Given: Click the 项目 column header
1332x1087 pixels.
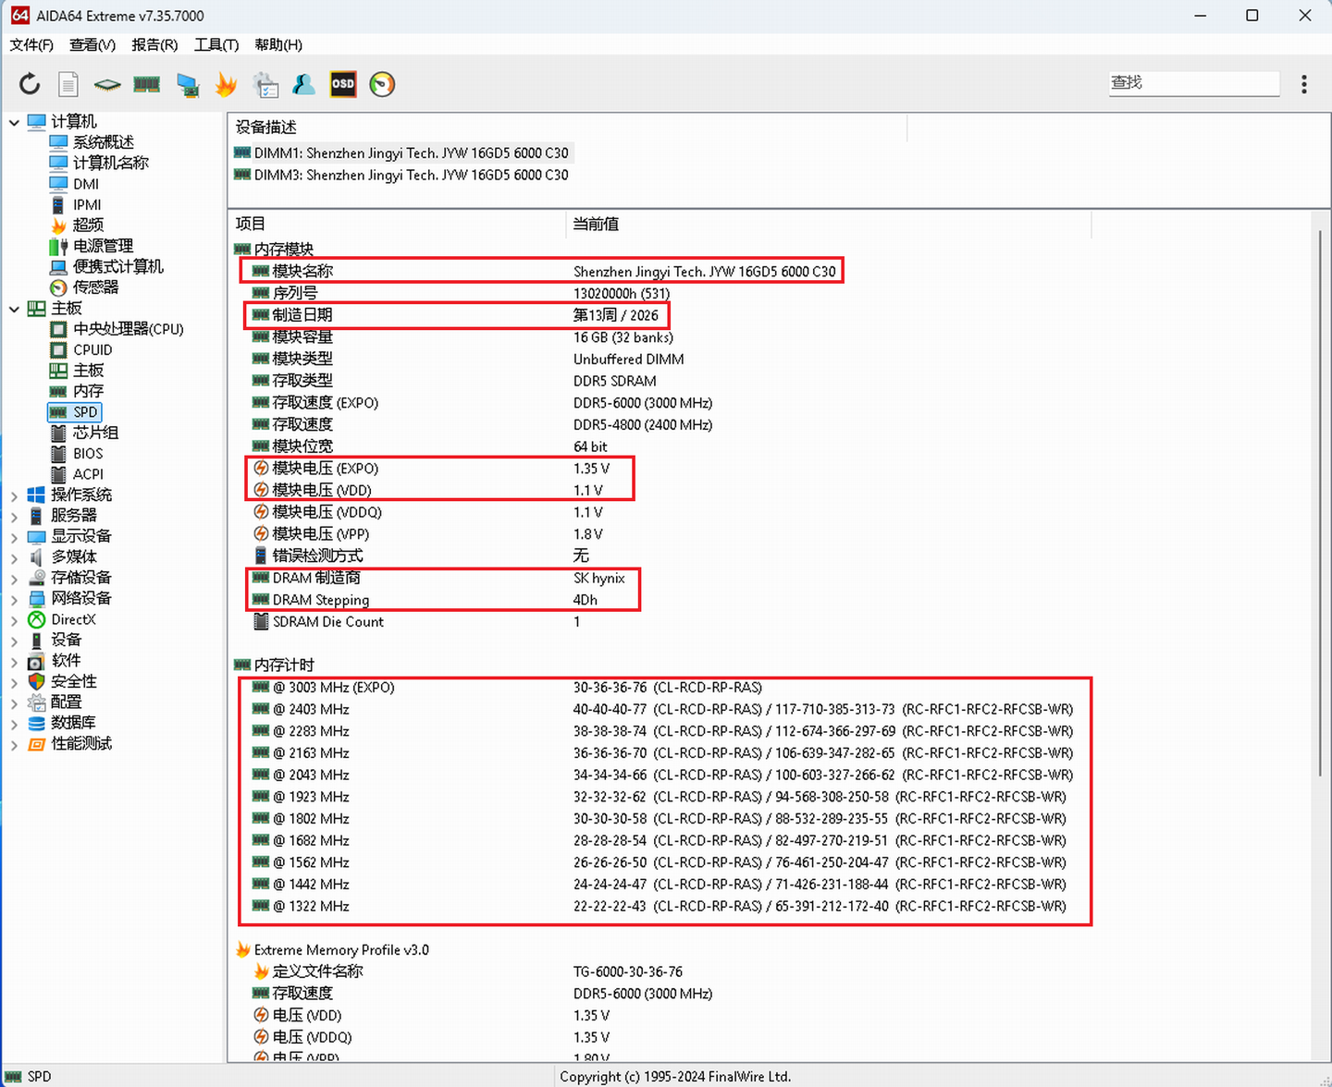Looking at the screenshot, I should coord(396,224).
